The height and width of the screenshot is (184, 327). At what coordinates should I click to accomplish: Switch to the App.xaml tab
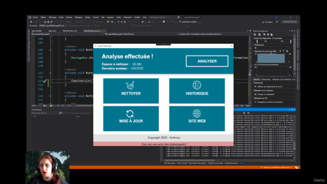click(52, 31)
